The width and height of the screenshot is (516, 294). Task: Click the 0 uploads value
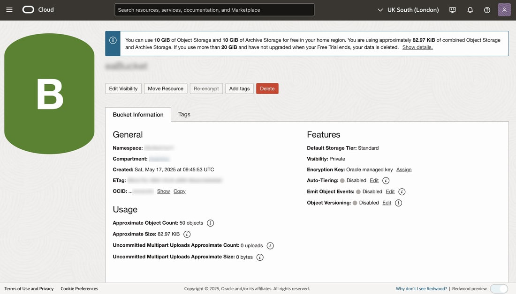(x=252, y=246)
